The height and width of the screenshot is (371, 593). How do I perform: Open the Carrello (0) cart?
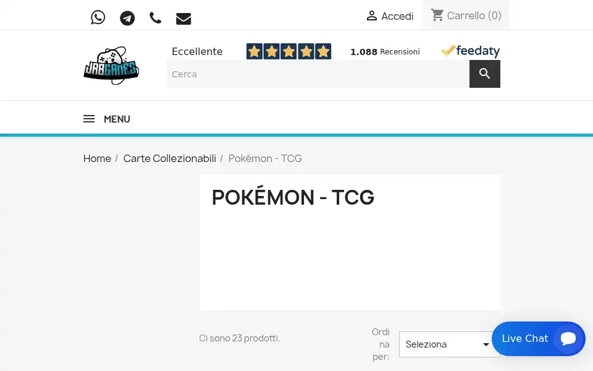[466, 15]
